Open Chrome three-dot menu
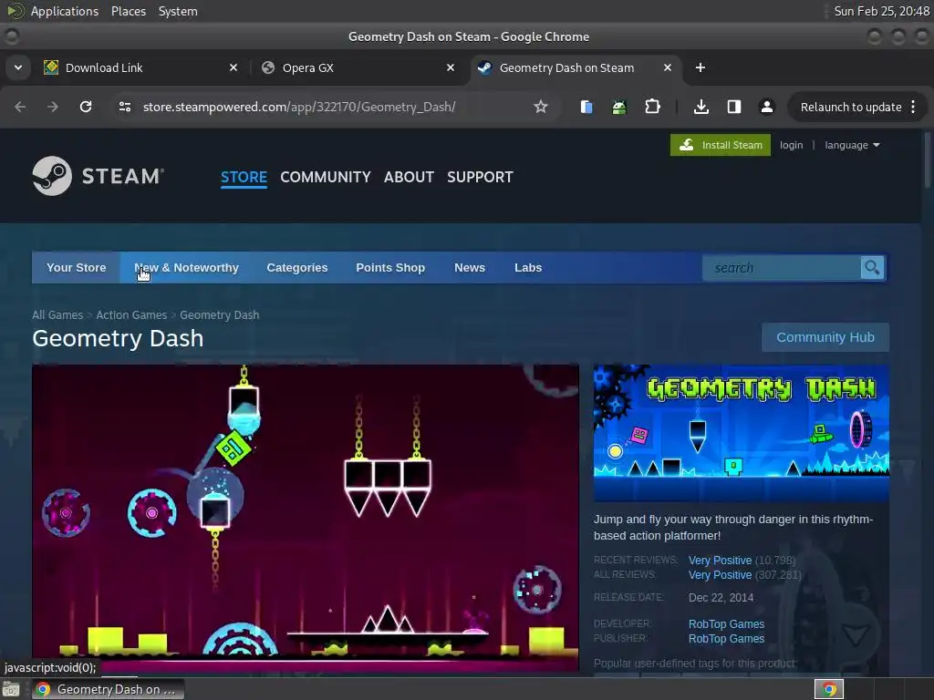The width and height of the screenshot is (934, 700). tap(913, 107)
